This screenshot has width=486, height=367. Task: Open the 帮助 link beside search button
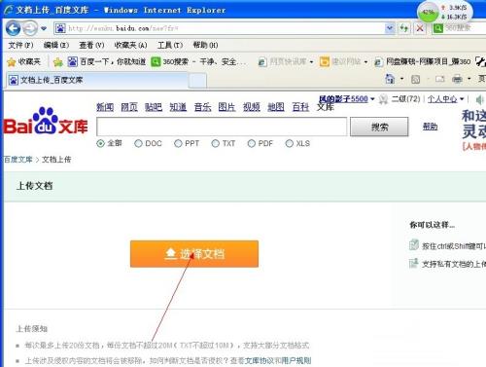click(x=431, y=127)
